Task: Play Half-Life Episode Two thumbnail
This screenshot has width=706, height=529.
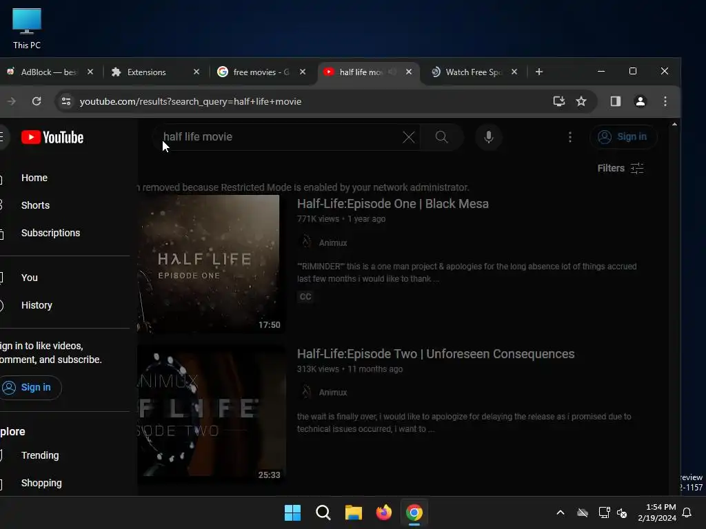Action: pos(211,414)
